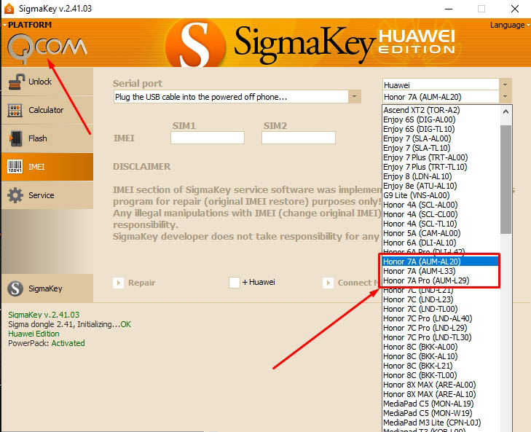This screenshot has width=531, height=432.
Task: Select Honor 5A (CAM-AL00)
Action: [x=441, y=233]
